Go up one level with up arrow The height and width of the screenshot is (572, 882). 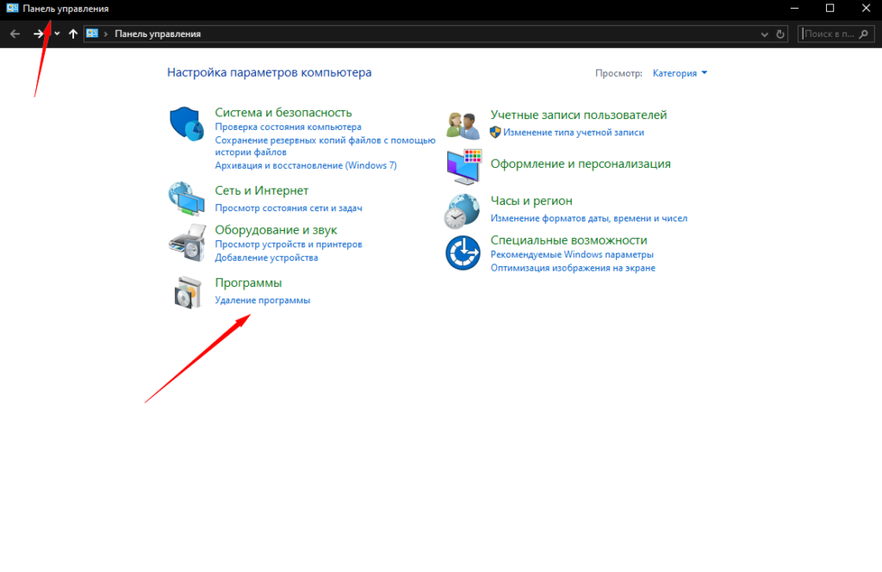[73, 34]
